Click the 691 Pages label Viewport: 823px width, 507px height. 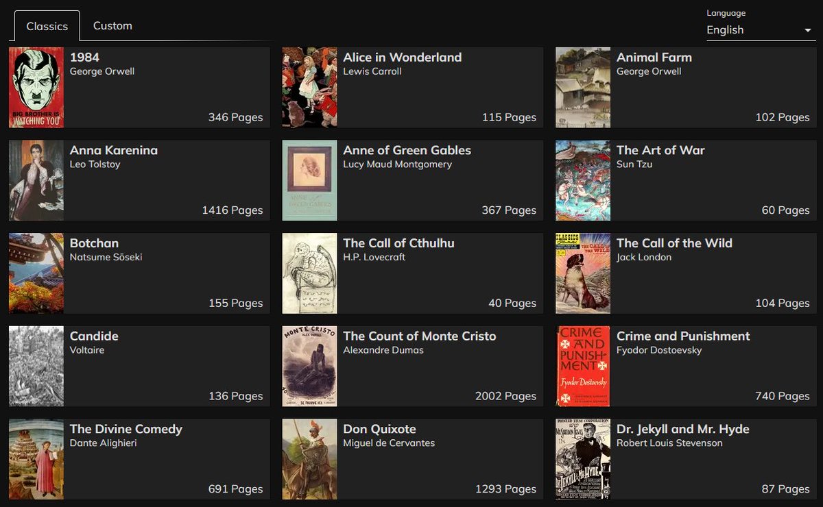pos(236,489)
